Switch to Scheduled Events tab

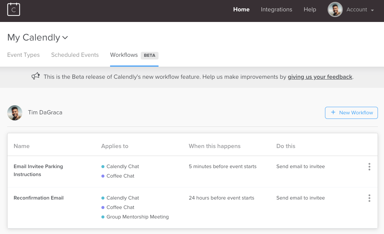tap(75, 55)
